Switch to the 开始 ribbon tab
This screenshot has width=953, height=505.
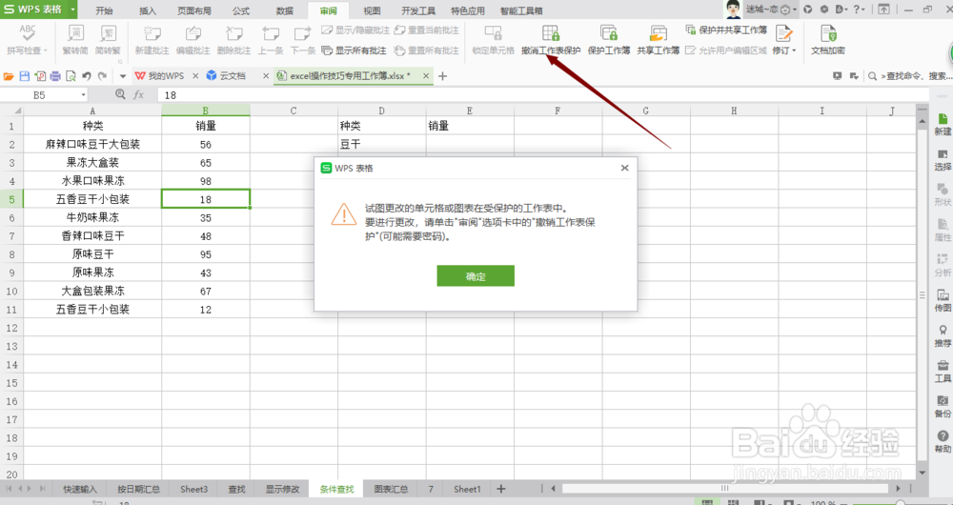[104, 10]
